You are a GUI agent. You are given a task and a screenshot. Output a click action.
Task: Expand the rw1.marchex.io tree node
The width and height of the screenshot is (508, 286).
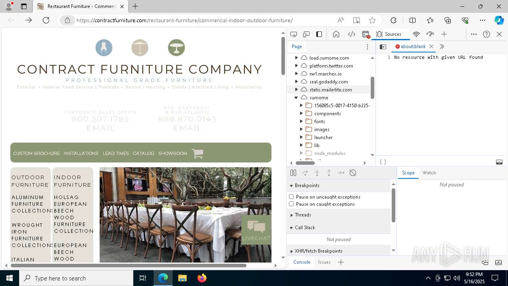pyautogui.click(x=296, y=74)
